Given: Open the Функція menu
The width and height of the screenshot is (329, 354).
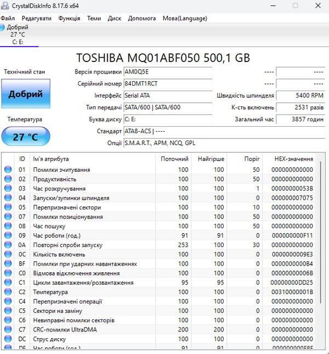Looking at the screenshot, I should pyautogui.click(x=69, y=18).
